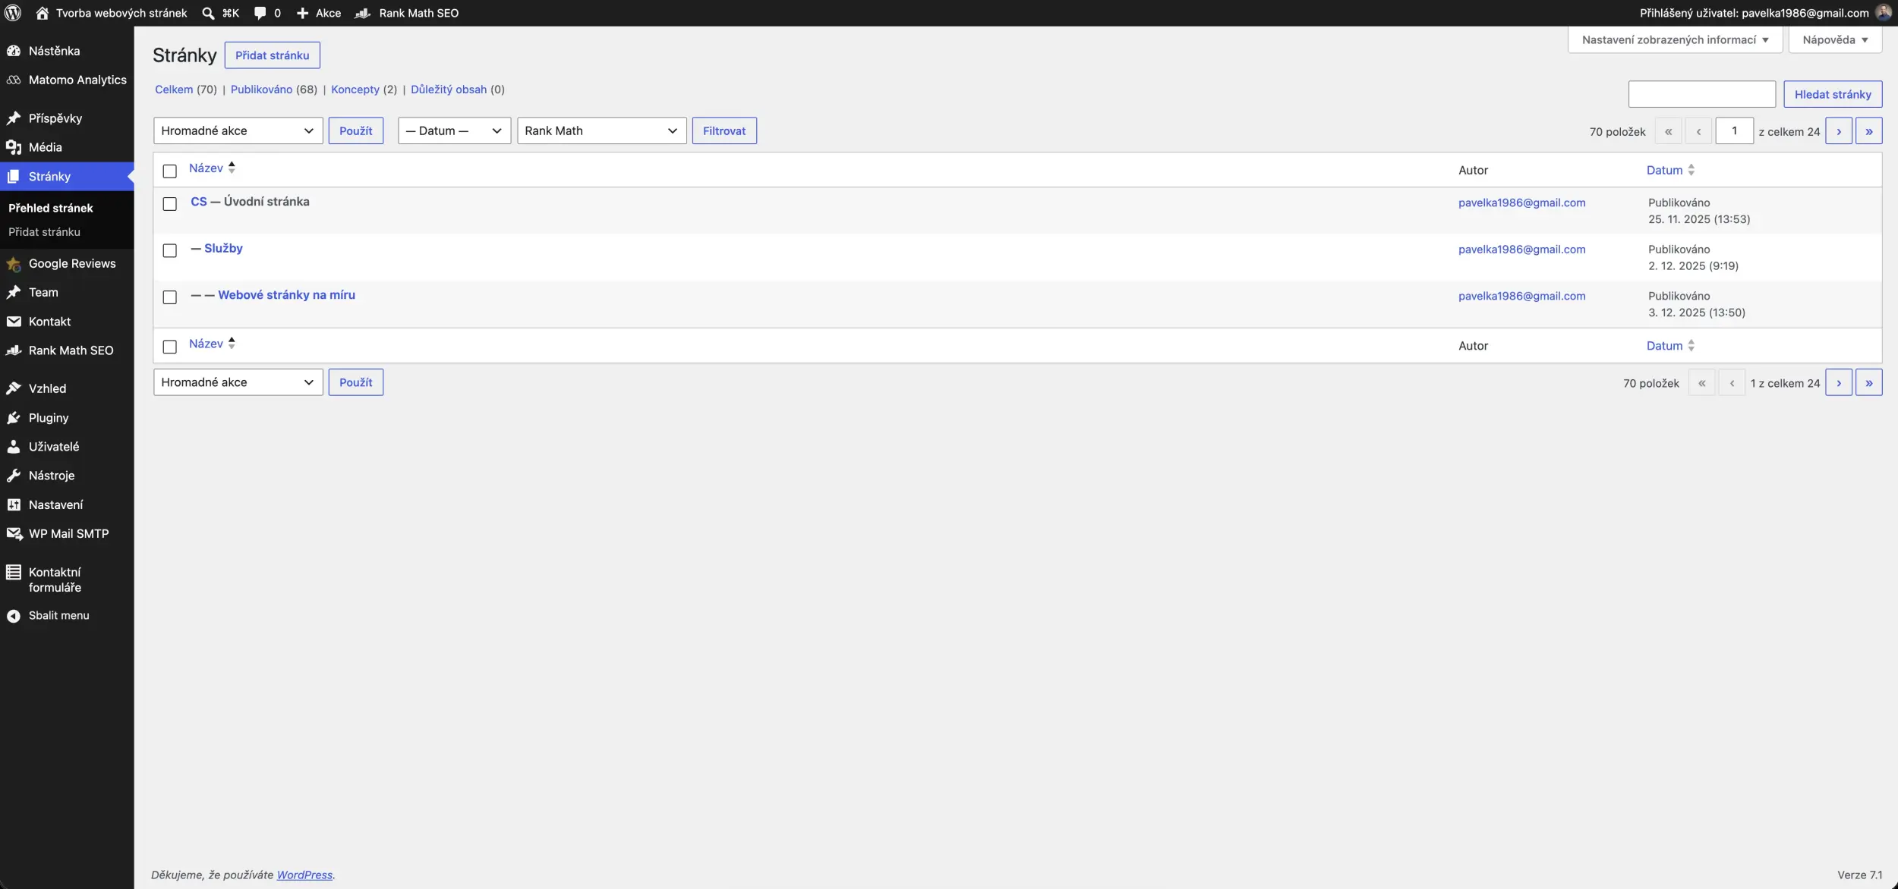Click the current page number field

(x=1734, y=130)
